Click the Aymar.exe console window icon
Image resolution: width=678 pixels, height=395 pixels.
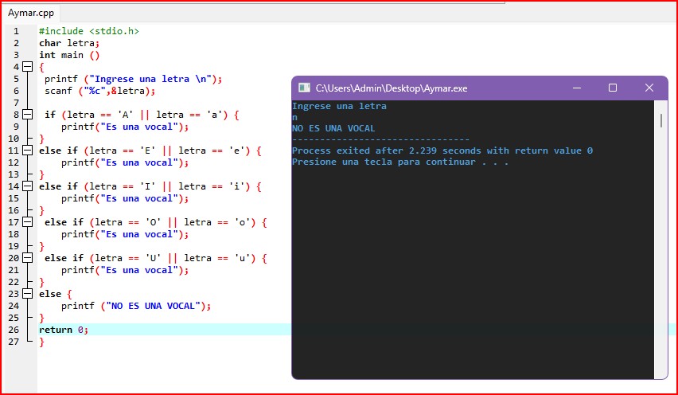(304, 88)
